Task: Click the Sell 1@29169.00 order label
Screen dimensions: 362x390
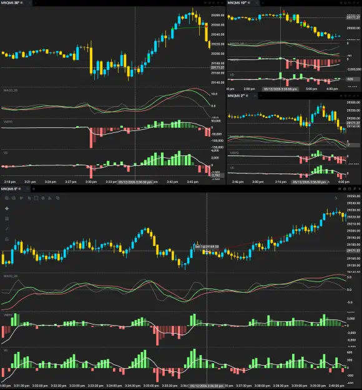Action: (x=207, y=246)
